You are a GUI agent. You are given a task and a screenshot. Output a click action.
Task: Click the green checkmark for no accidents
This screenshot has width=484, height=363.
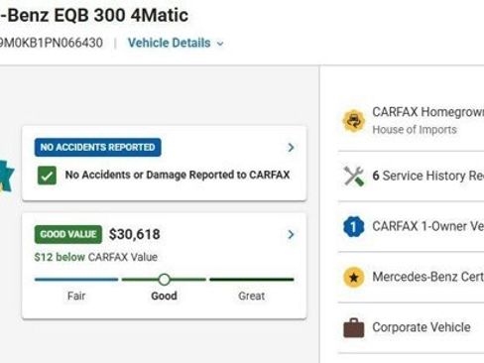coord(47,176)
